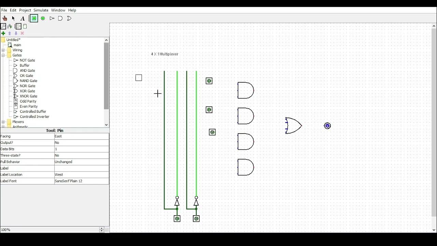The width and height of the screenshot is (437, 246).
Task: View circuit layout icon
Action: coord(18,26)
